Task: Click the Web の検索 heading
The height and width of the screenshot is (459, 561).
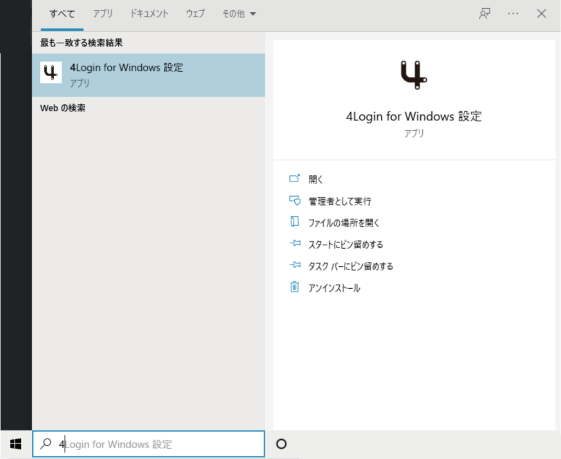Action: pyautogui.click(x=62, y=108)
